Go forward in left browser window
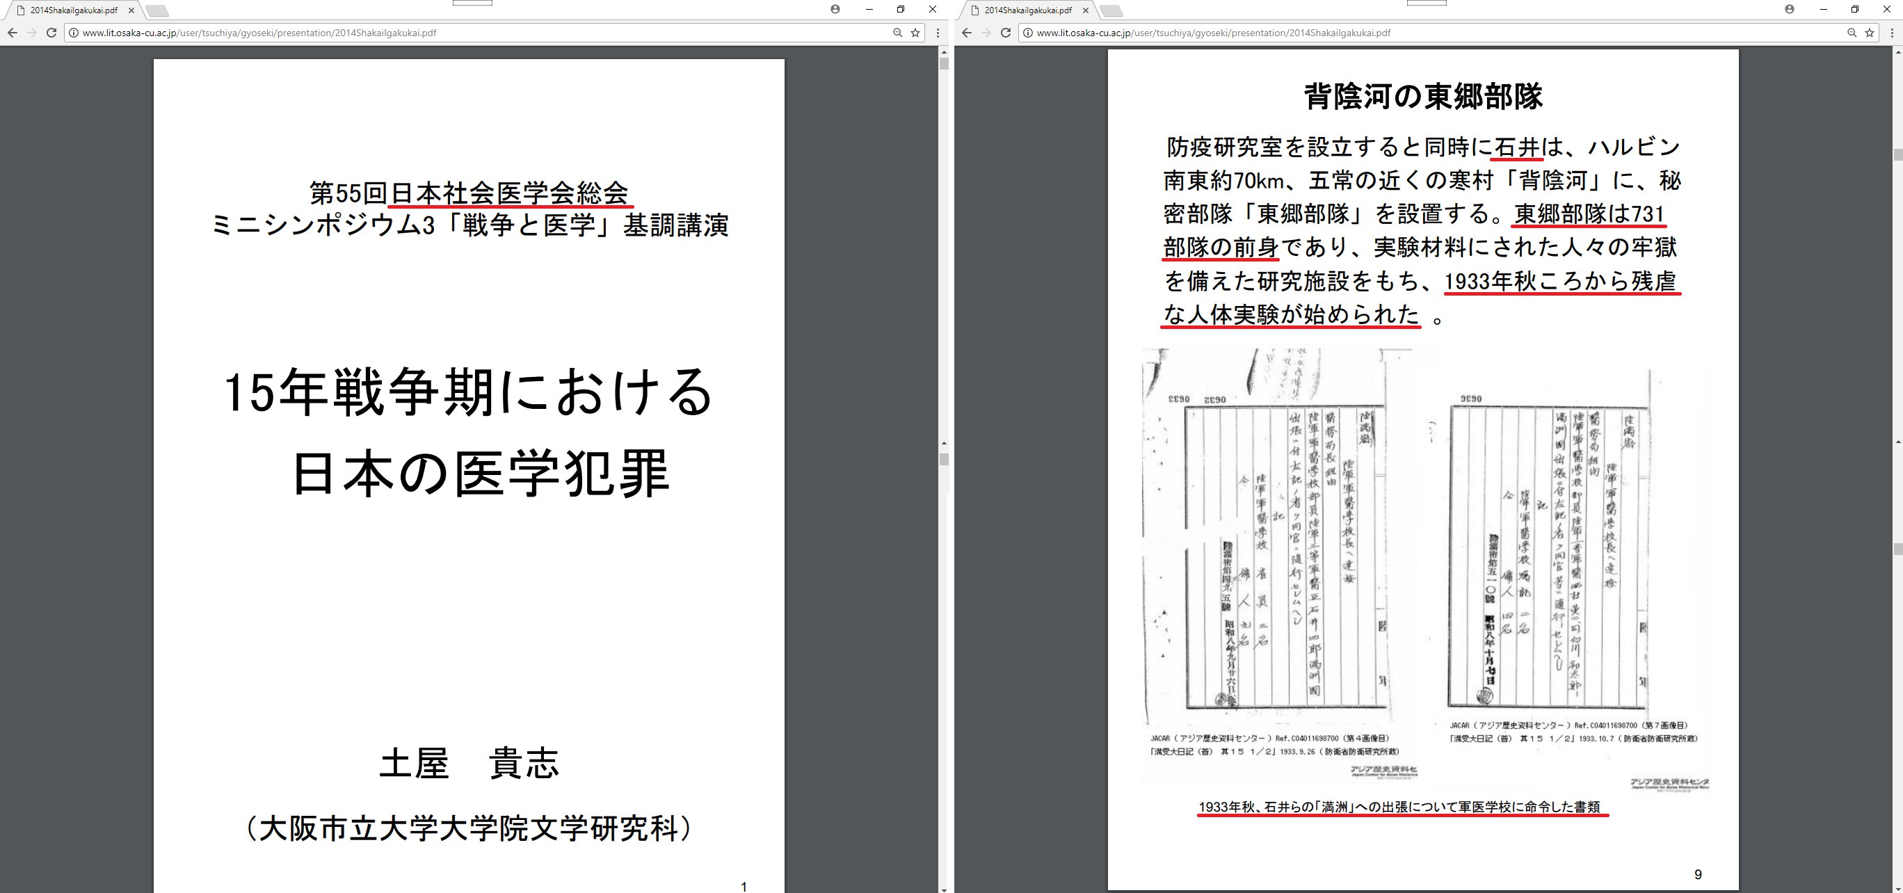 point(32,33)
